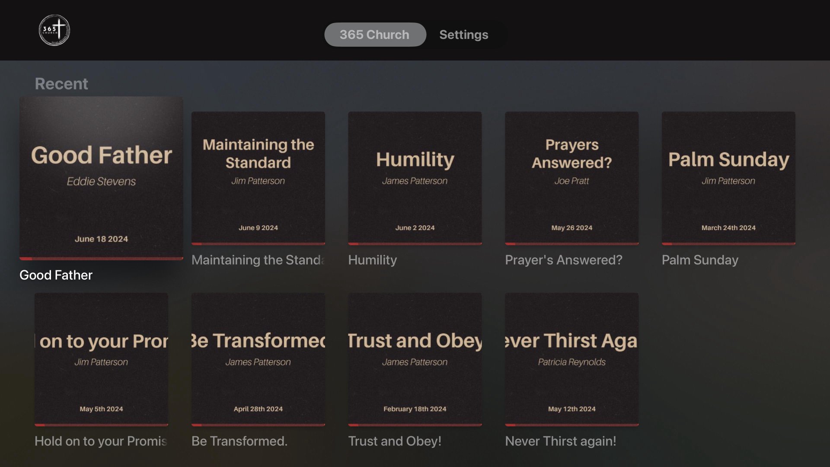The image size is (830, 467).
Task: Open the May 5th 2024 sermon thumbnail
Action: 101,359
